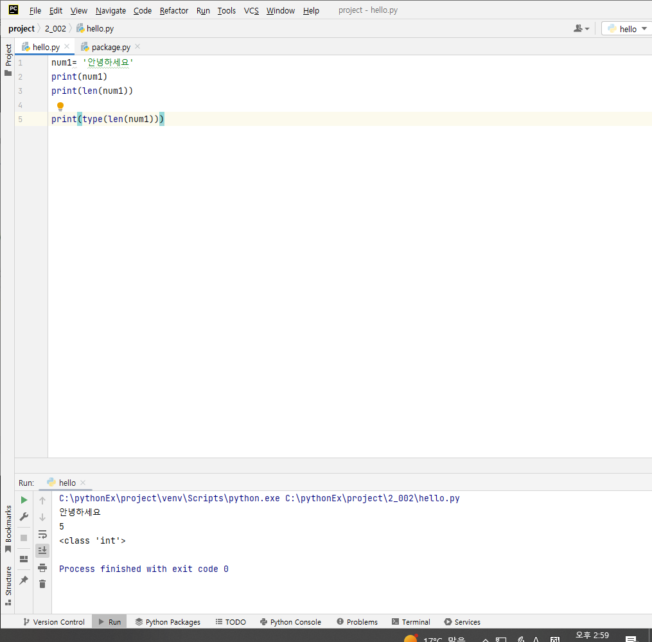Image resolution: width=652 pixels, height=642 pixels.
Task: Open the VCS menu
Action: tap(251, 10)
